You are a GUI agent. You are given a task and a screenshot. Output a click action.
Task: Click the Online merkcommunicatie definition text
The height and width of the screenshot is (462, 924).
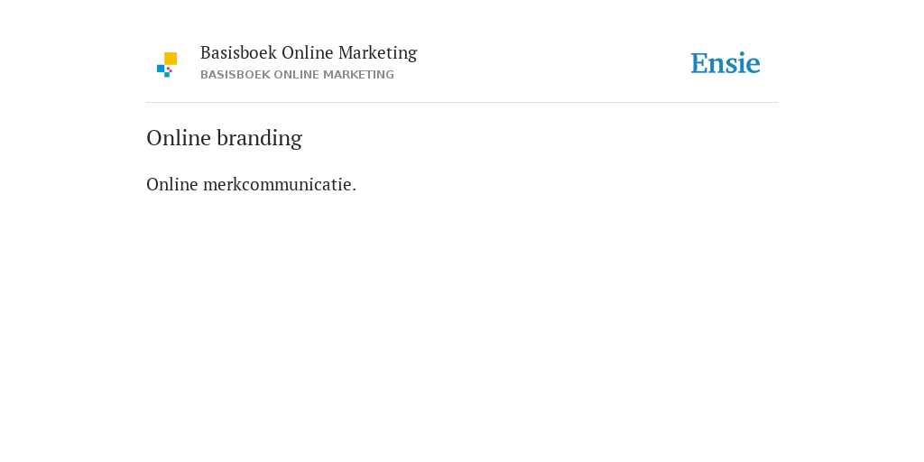pos(251,184)
